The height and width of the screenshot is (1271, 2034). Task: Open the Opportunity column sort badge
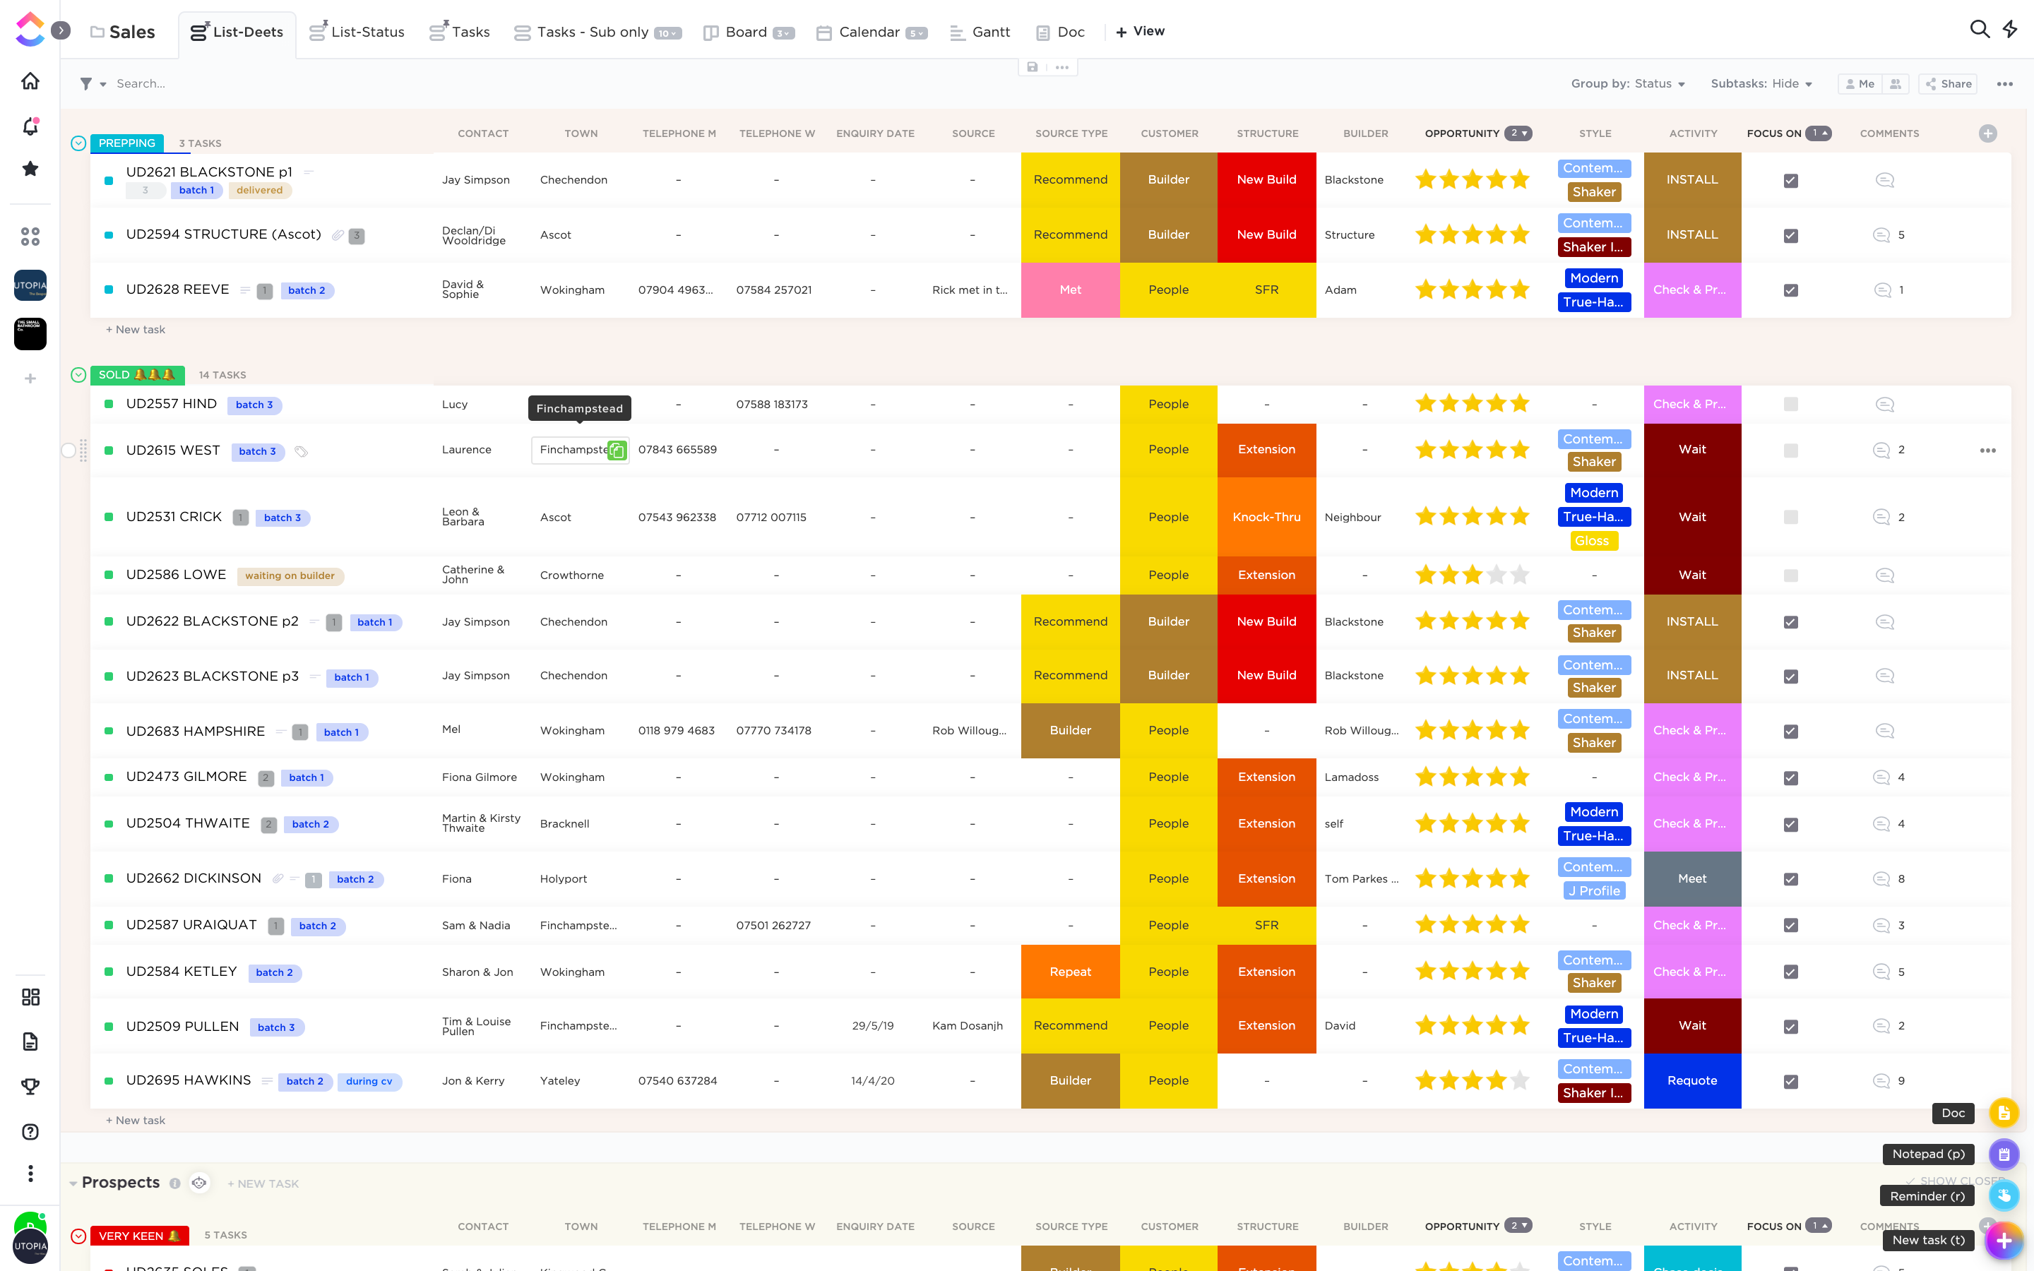point(1518,133)
